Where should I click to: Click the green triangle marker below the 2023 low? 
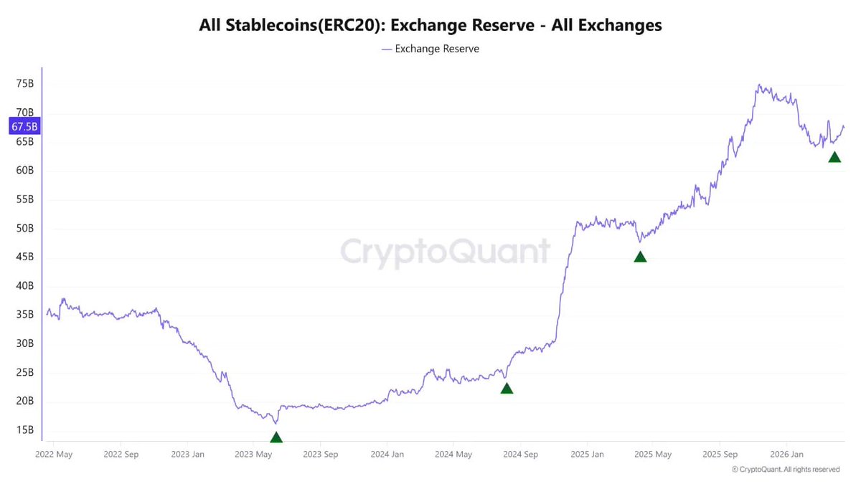pos(276,437)
